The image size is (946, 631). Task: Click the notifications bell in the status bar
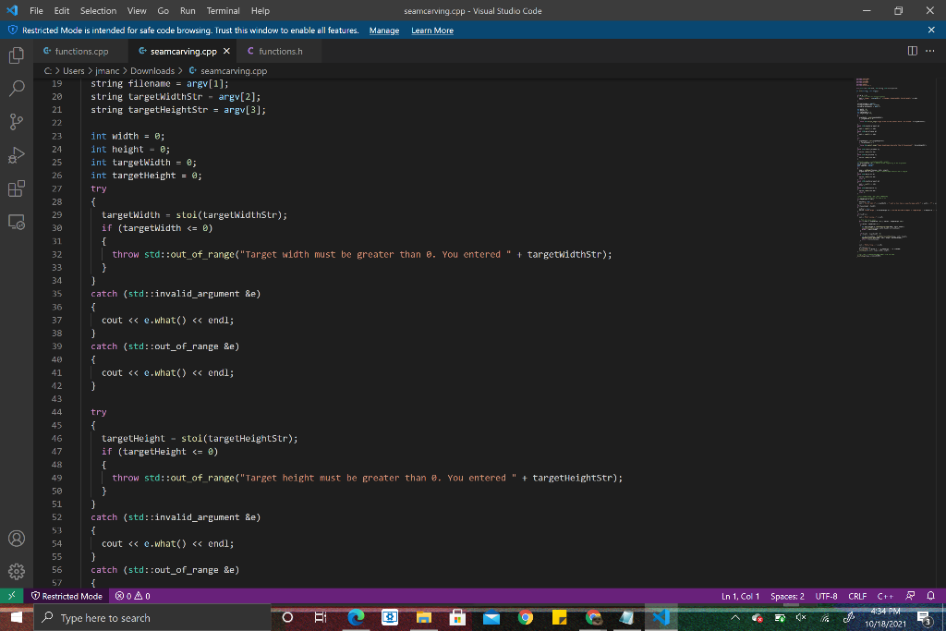(x=931, y=596)
